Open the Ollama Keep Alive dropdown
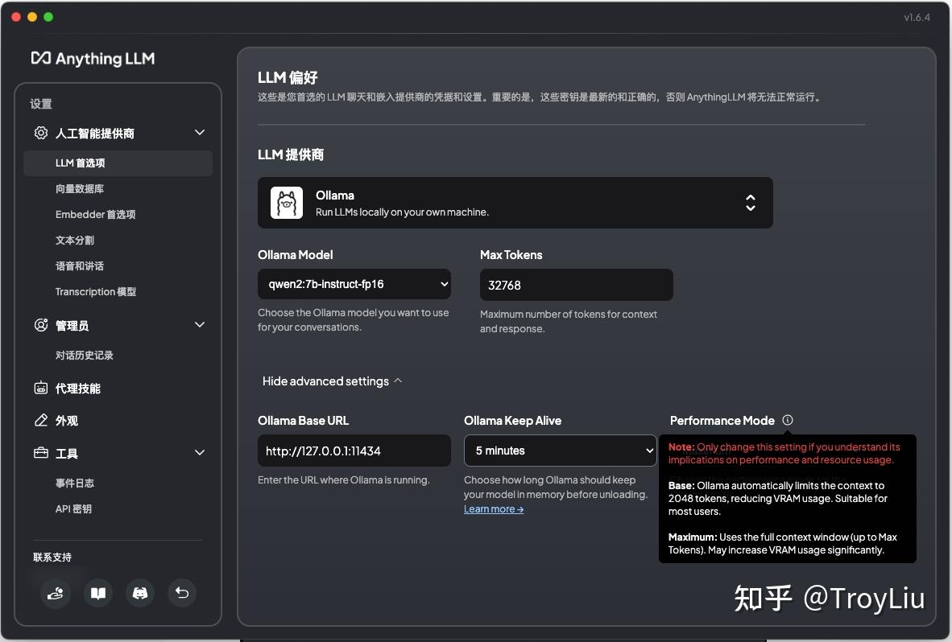Image resolution: width=952 pixels, height=642 pixels. tap(560, 451)
